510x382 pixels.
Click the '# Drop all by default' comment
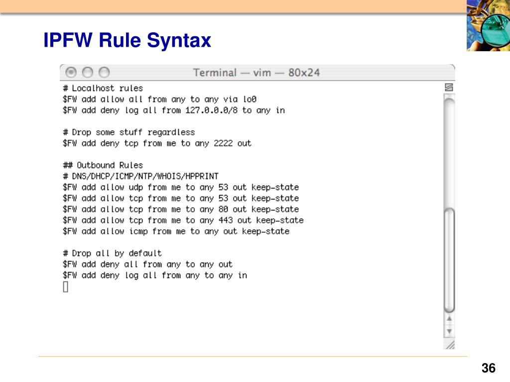[x=112, y=253]
